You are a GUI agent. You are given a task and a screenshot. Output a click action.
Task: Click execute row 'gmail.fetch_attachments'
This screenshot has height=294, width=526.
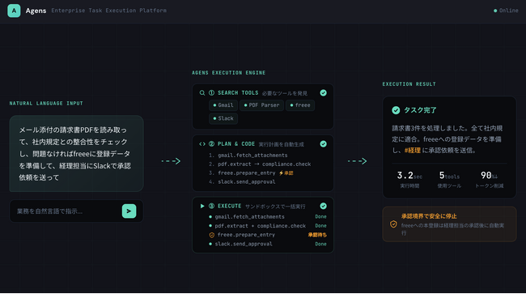249,217
